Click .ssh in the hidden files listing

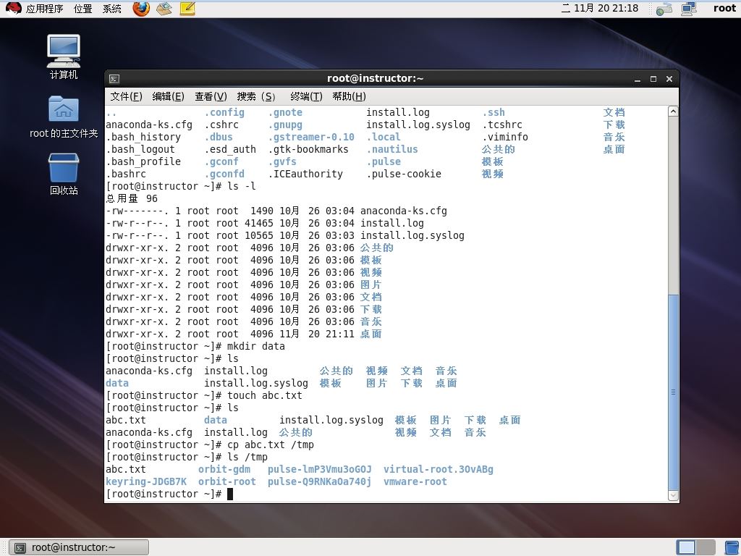coord(494,112)
